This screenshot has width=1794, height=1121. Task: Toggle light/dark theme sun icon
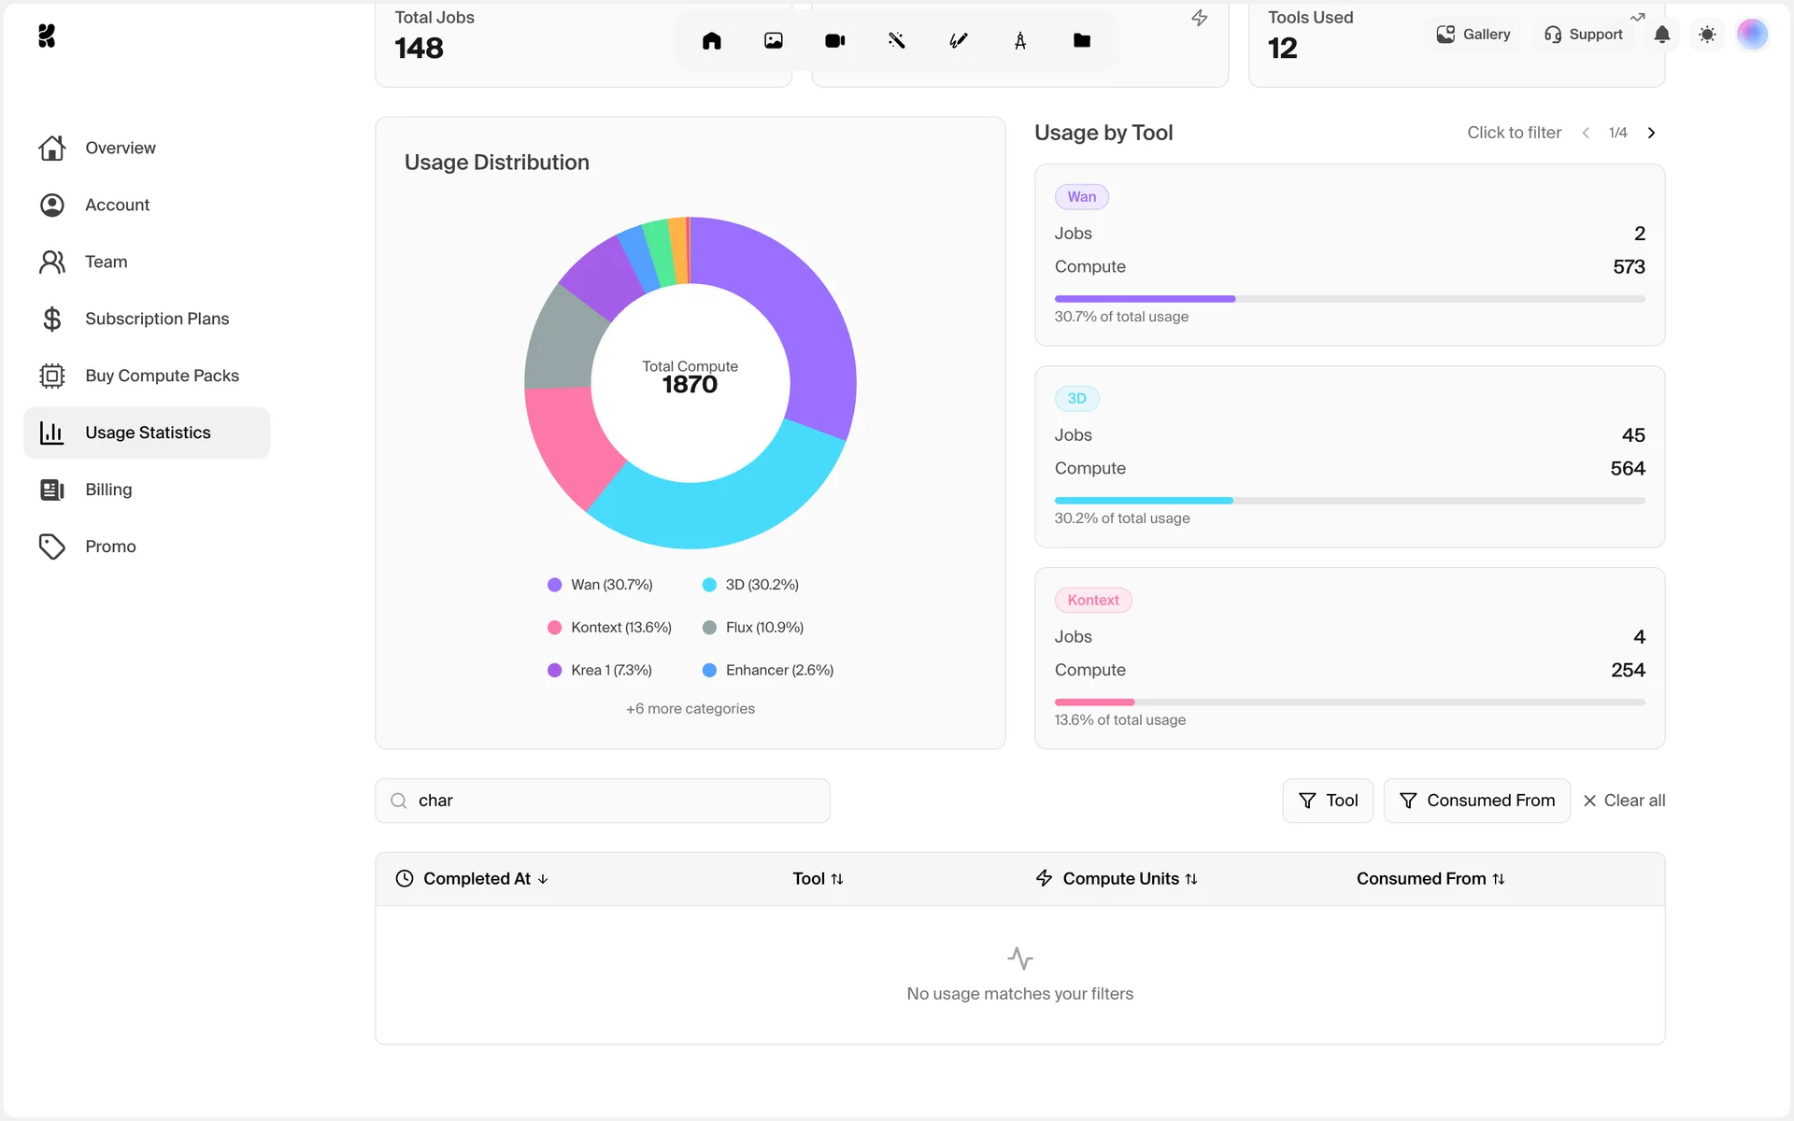(x=1707, y=35)
